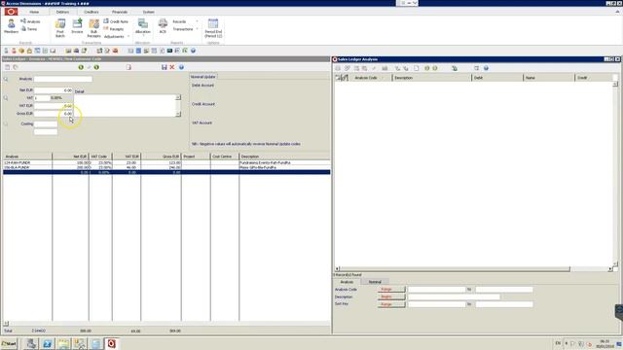Click the Access Dimensions taskbar icon

(112, 343)
